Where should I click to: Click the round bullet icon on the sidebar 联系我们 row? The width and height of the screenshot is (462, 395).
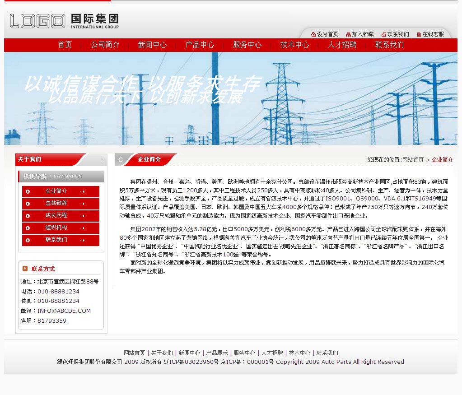(28, 240)
